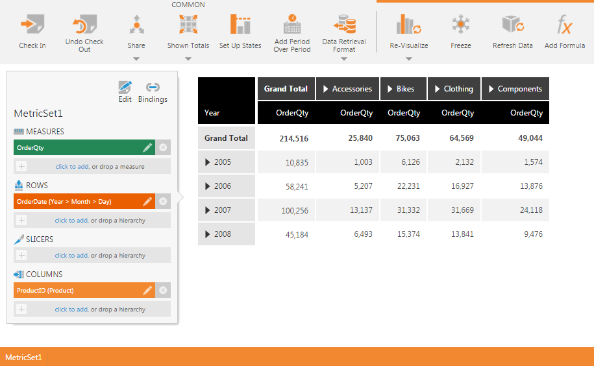The image size is (594, 366).
Task: Click Edit pencil icon in MetricSet1 panel
Action: (x=125, y=88)
